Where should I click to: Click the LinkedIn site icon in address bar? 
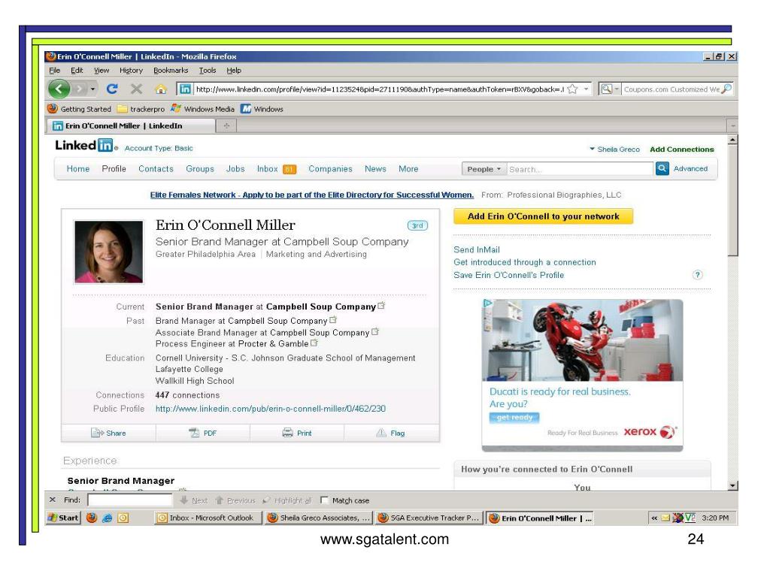pyautogui.click(x=185, y=89)
